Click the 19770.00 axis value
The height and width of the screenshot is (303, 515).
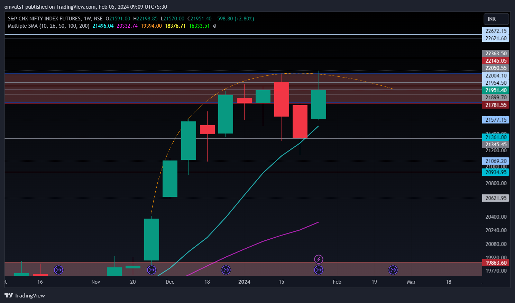point(496,271)
